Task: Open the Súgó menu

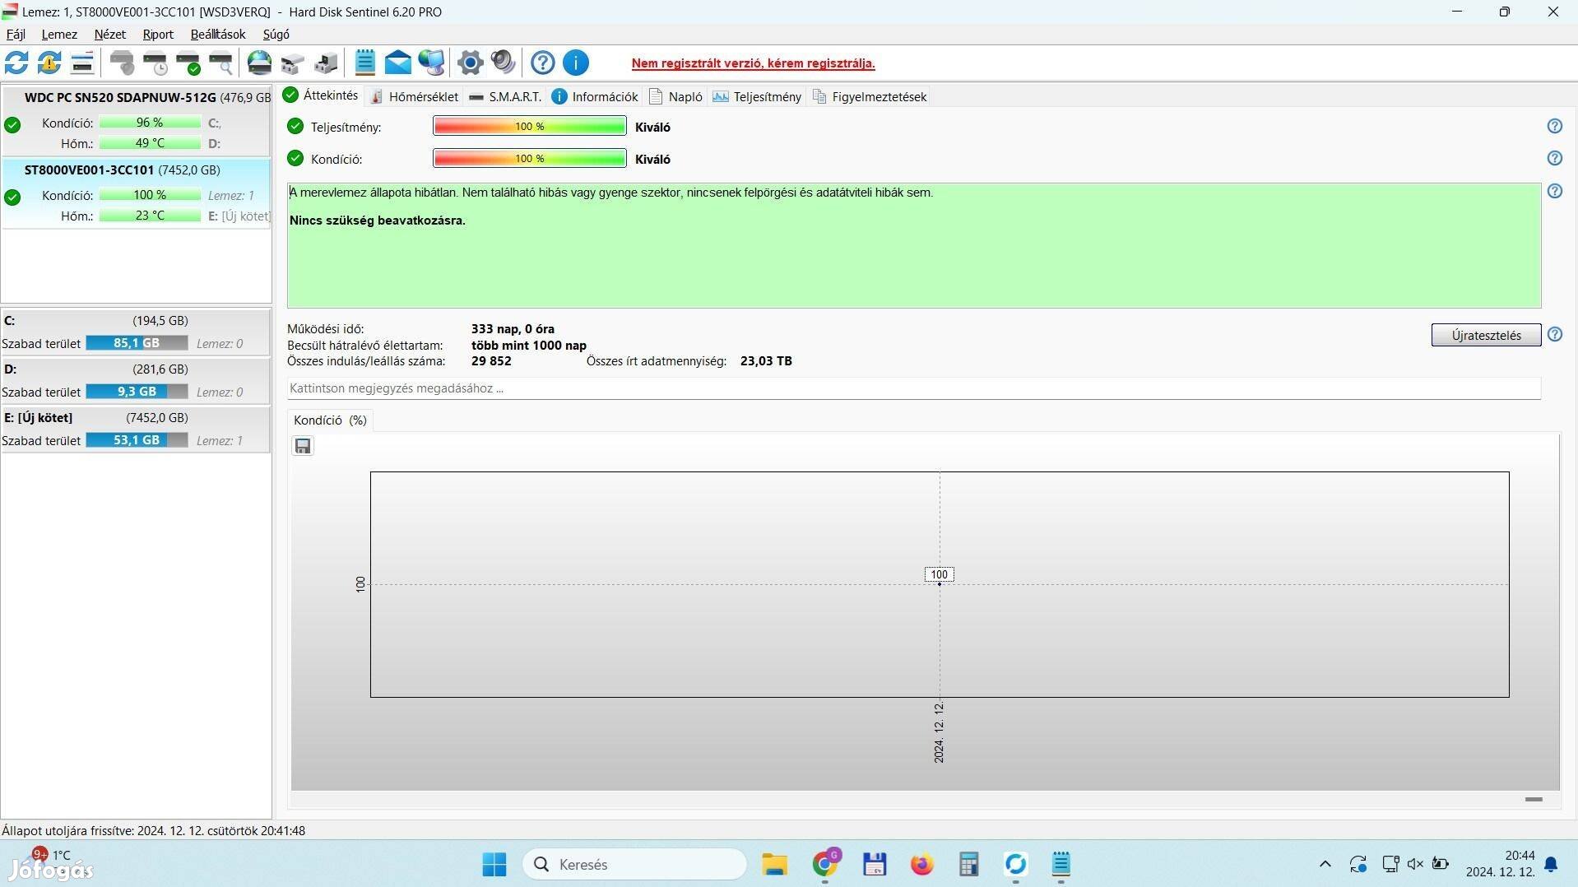Action: pyautogui.click(x=276, y=35)
